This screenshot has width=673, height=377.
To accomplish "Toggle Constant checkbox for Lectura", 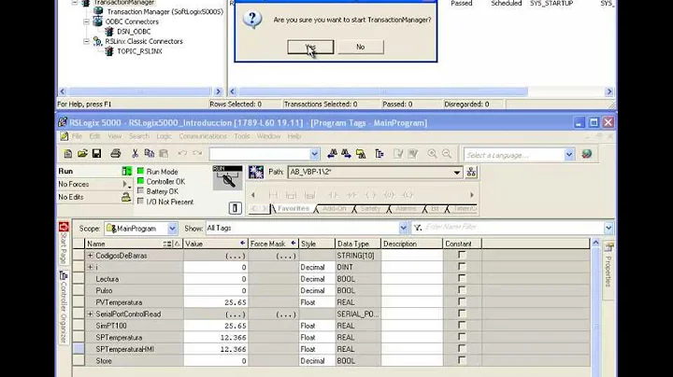I will tap(462, 278).
